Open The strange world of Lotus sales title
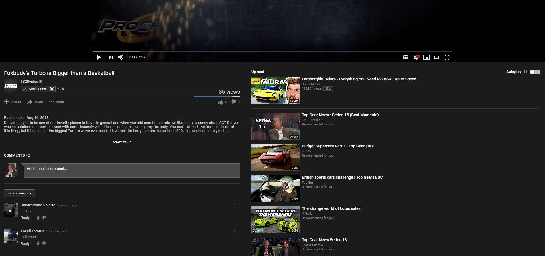 tap(331, 208)
